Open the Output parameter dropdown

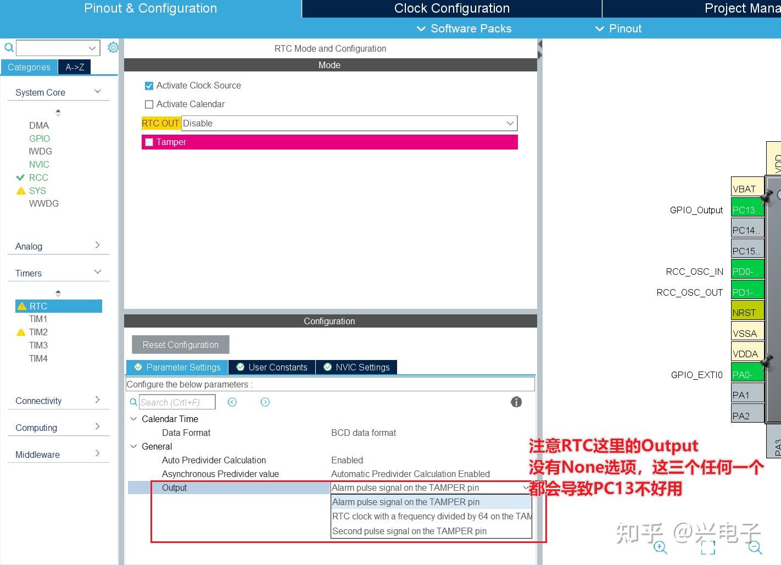(431, 488)
